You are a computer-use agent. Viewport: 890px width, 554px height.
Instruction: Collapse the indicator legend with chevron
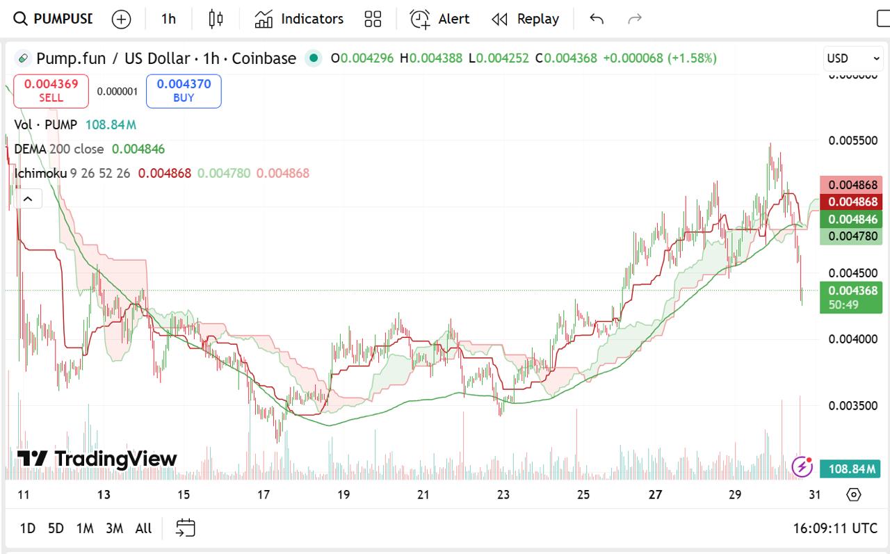tap(28, 199)
